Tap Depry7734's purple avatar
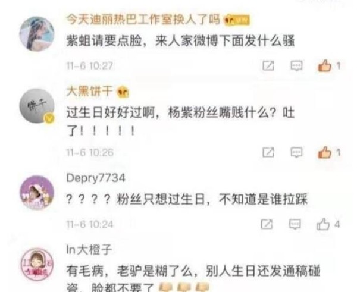 37,193
